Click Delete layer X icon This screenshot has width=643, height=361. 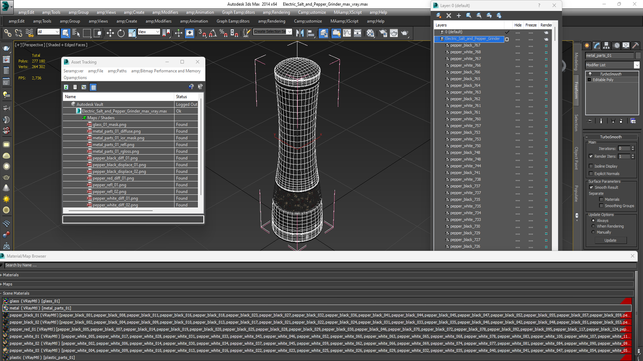[449, 15]
